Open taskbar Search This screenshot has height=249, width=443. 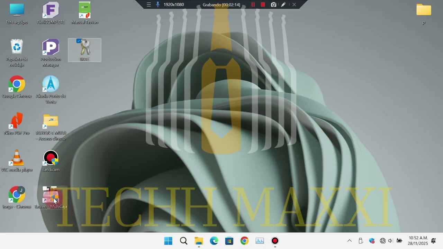coord(183,241)
